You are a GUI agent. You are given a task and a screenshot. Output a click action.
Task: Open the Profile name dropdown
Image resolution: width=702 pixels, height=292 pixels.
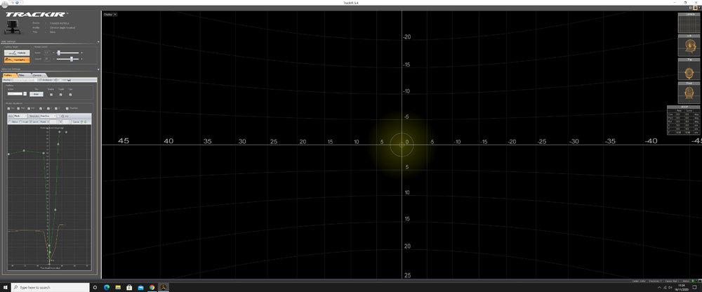click(x=25, y=80)
